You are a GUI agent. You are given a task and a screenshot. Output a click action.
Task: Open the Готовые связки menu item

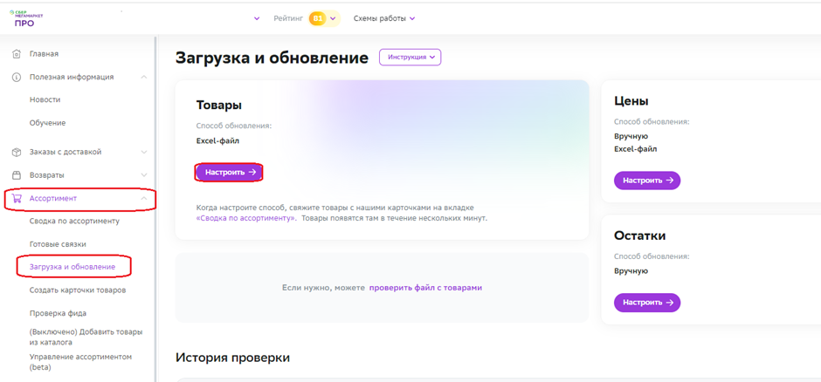[x=58, y=244]
